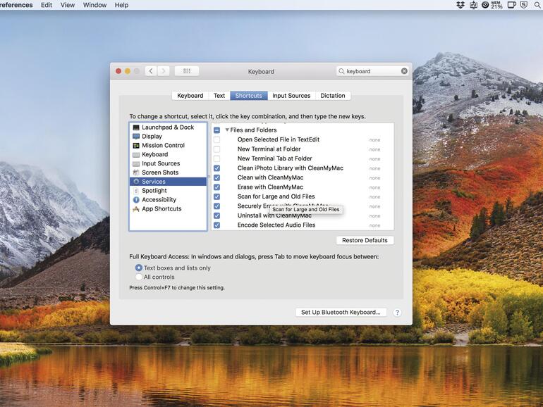This screenshot has height=407, width=543.
Task: Open help with the question mark button
Action: tap(397, 313)
